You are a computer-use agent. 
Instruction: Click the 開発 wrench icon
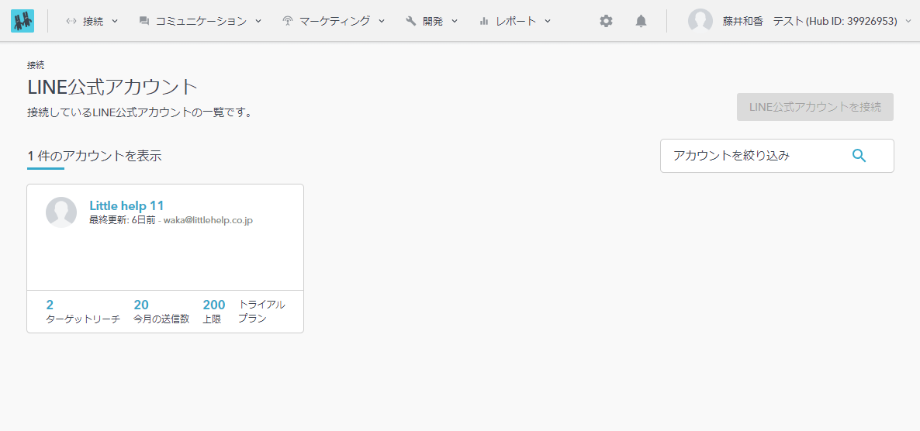click(x=411, y=21)
